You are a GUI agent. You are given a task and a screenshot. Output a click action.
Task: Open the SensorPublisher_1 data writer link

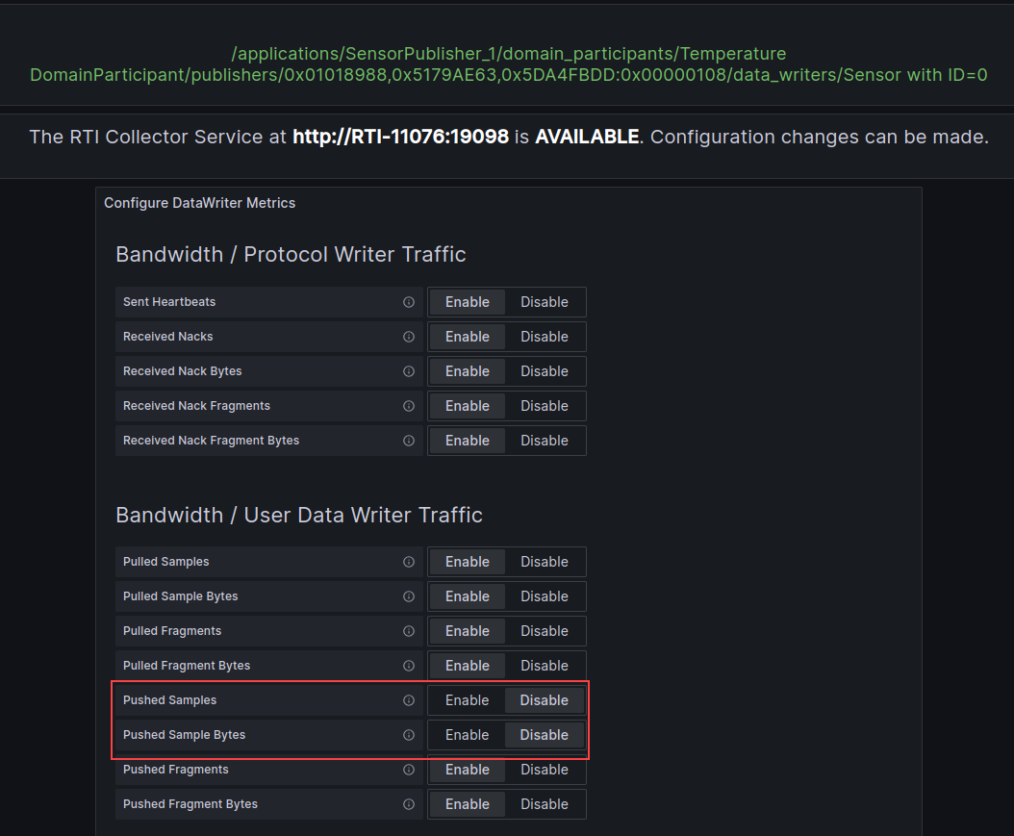[x=507, y=63]
